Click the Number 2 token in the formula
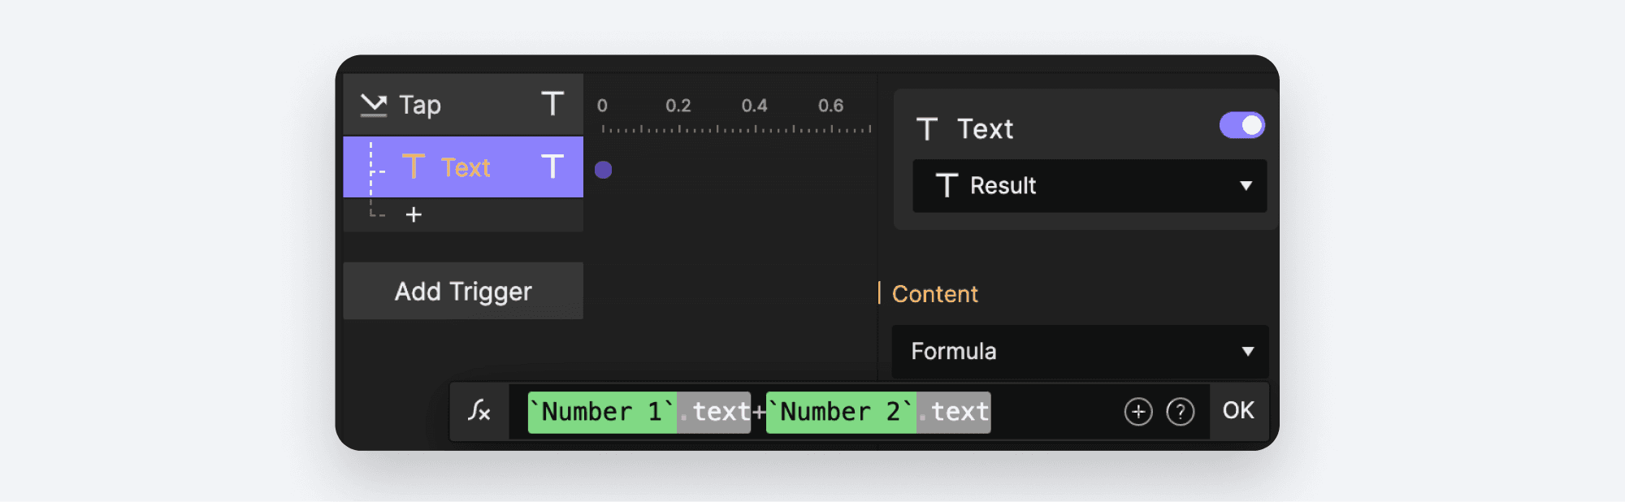1625x502 pixels. (841, 411)
